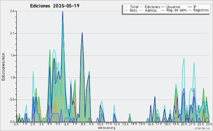Click the tallest peak near 5.5 h
The height and width of the screenshot is (131, 213).
click(x=62, y=11)
